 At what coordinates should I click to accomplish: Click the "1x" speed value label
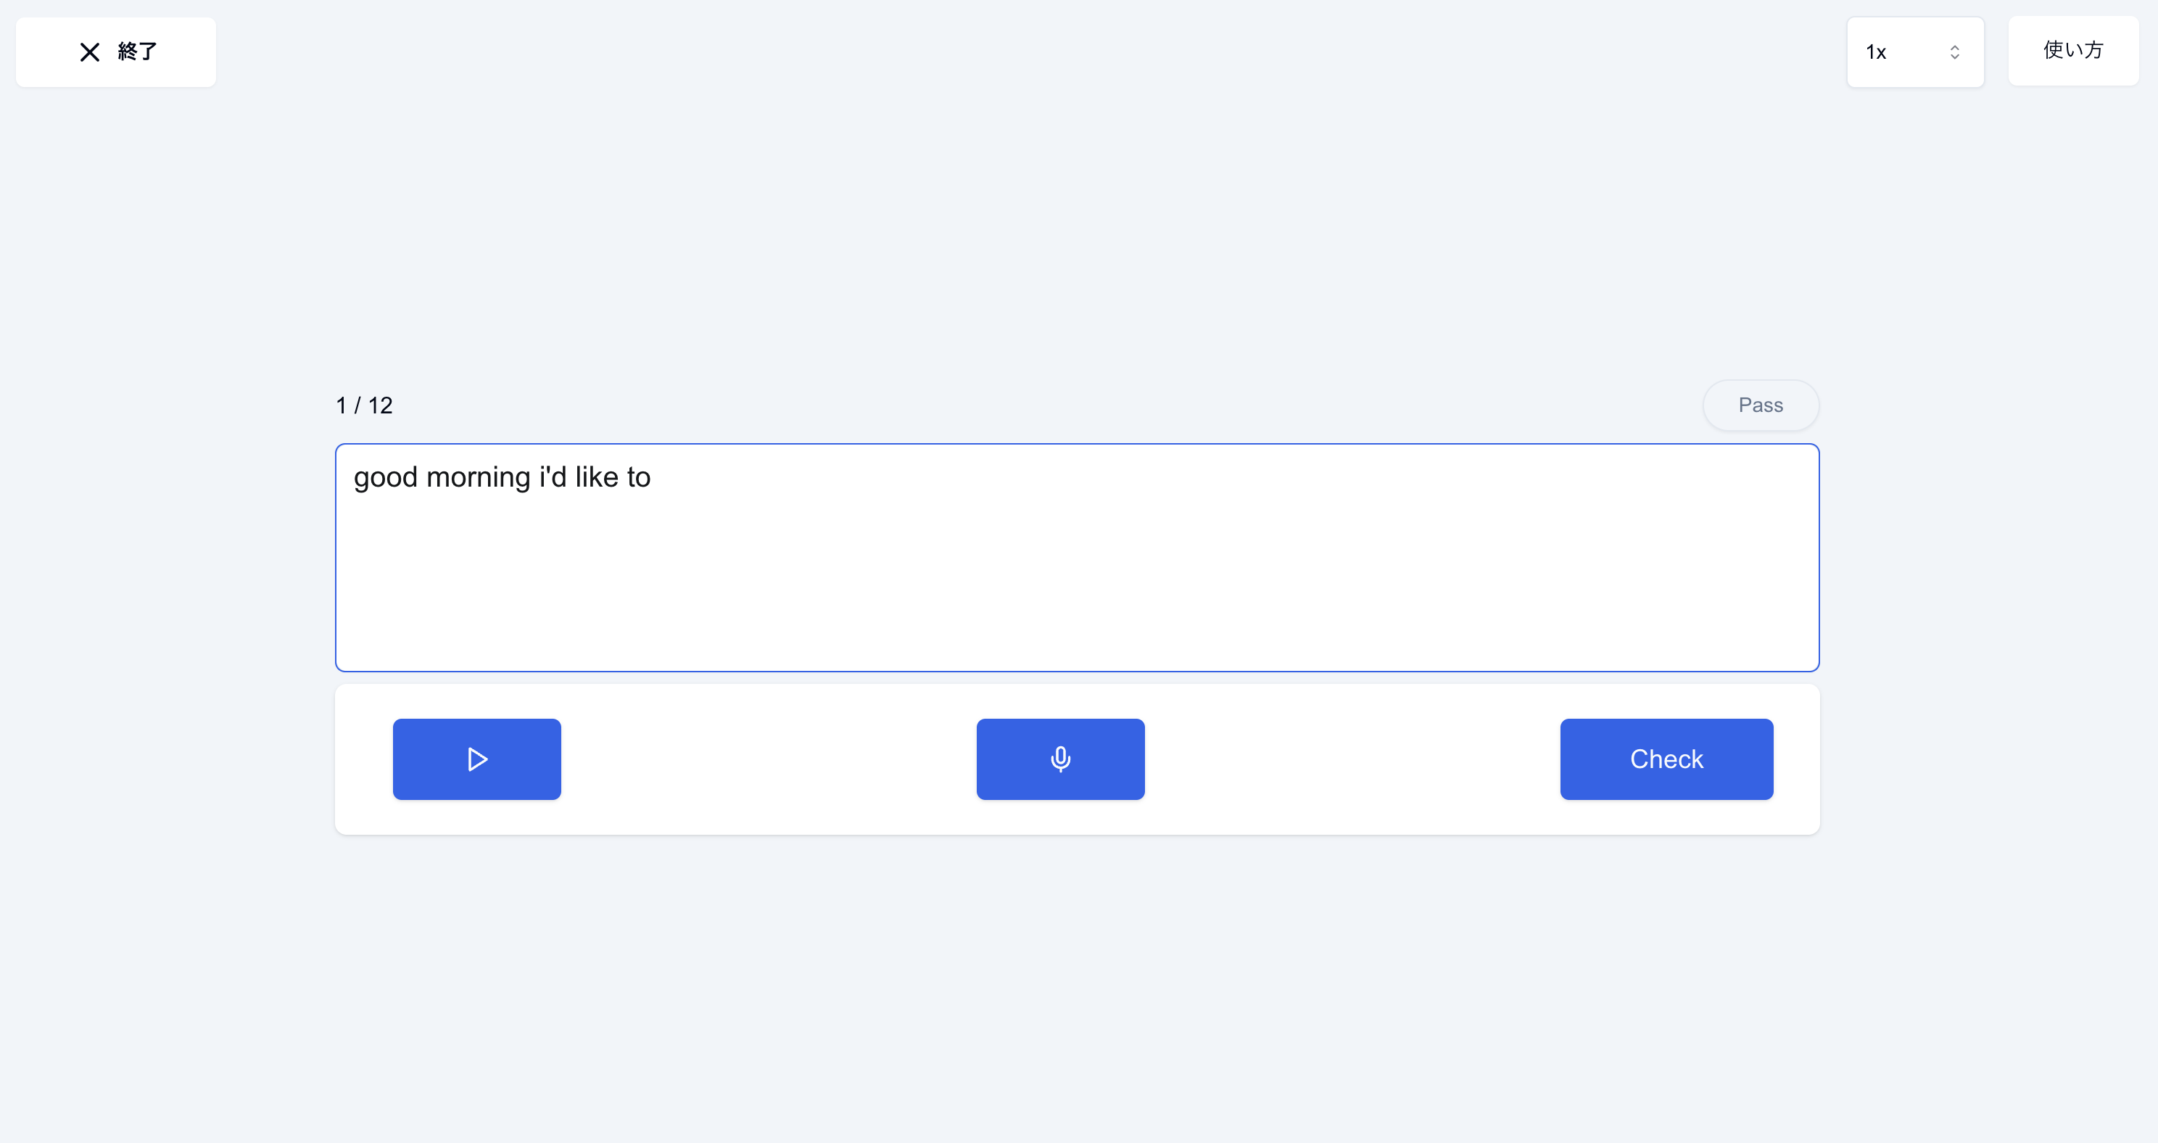click(1876, 53)
